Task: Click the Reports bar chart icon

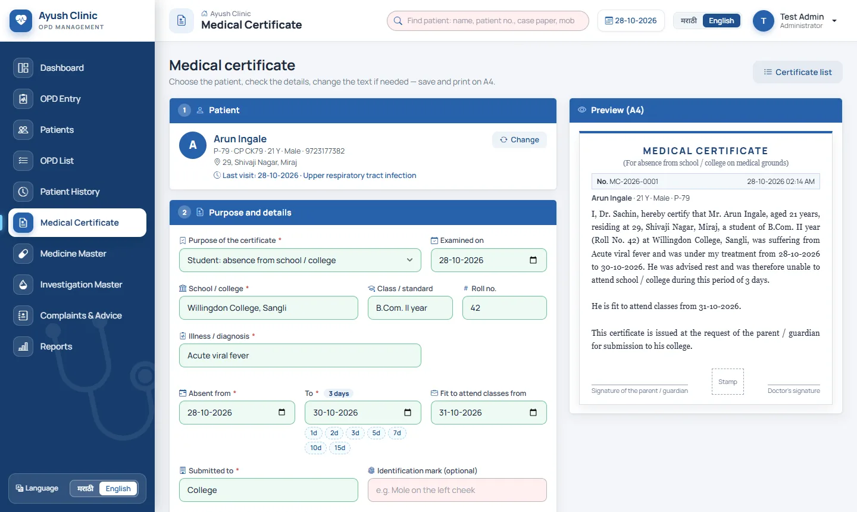Action: [23, 346]
